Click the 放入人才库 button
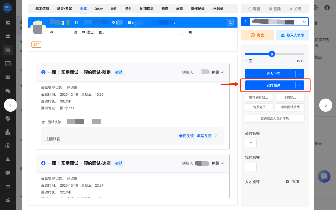This screenshot has height=210, width=336. point(292,35)
